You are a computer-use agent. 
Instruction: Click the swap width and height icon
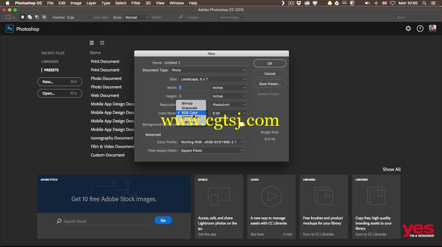[x=181, y=17]
